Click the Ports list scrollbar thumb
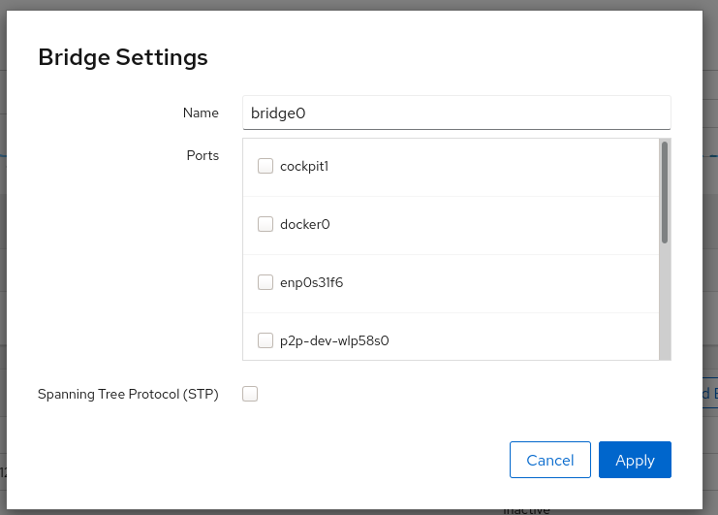The width and height of the screenshot is (718, 515). pos(665,192)
